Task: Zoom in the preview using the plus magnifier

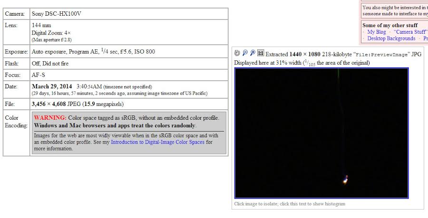Action: 253,53
